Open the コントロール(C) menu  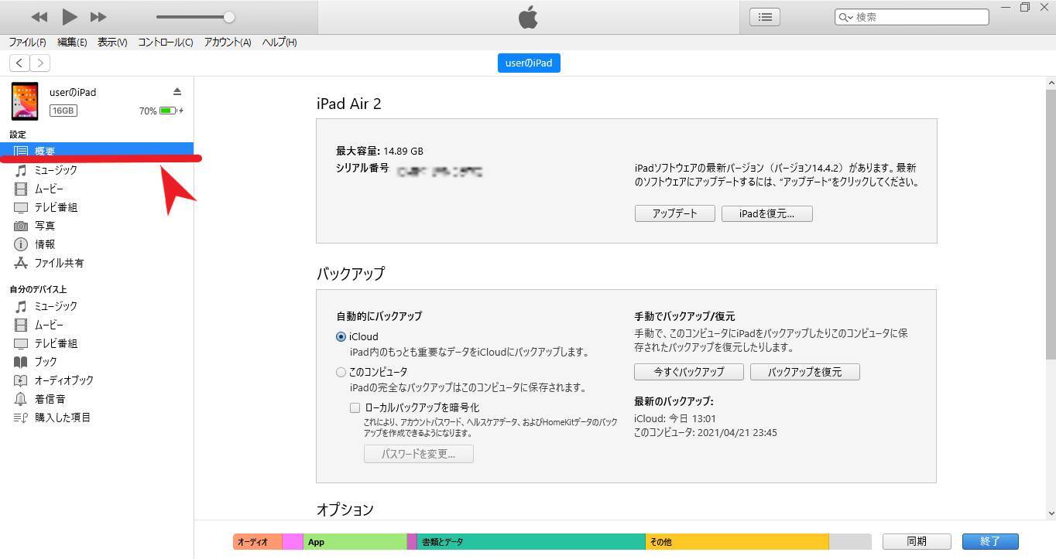click(166, 43)
